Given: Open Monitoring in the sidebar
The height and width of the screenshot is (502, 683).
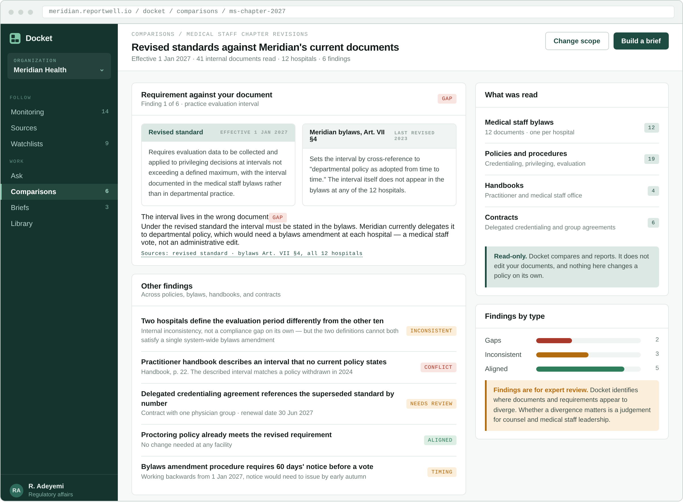Looking at the screenshot, I should click(x=59, y=112).
